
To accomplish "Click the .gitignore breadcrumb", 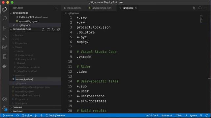I will (73, 13).
